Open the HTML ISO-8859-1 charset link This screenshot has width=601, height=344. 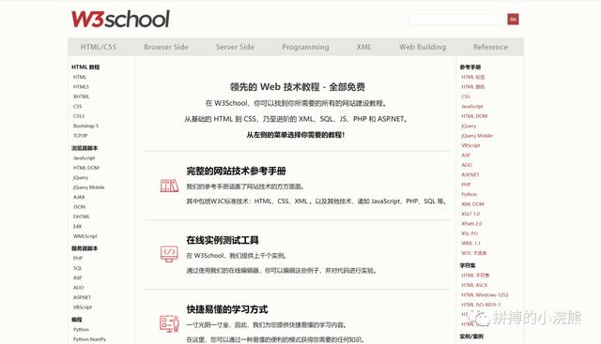(x=481, y=305)
